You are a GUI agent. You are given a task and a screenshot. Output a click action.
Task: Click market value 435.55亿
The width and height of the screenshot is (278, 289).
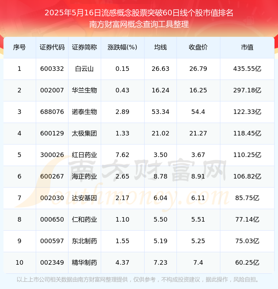[x=247, y=69]
